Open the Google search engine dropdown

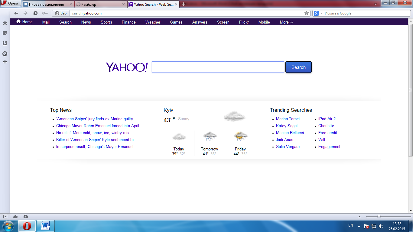point(318,13)
